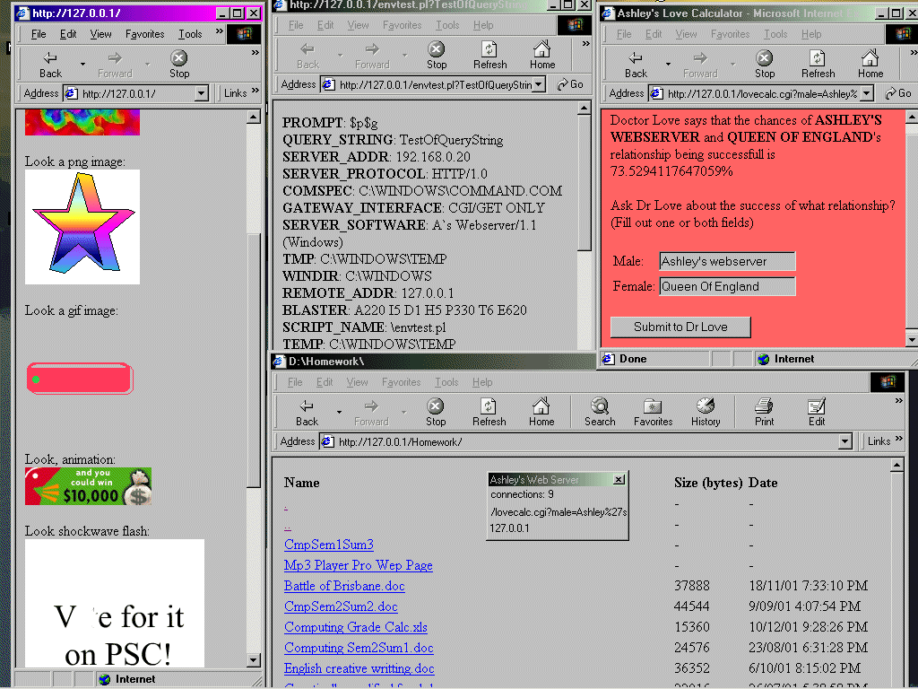Click the Vote for it on PSC flash
918x689 pixels.
click(115, 604)
